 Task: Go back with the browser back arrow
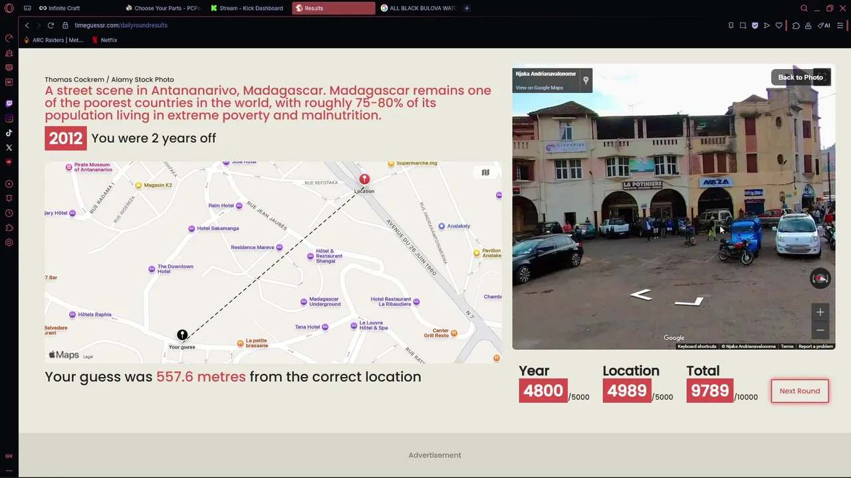[x=27, y=25]
